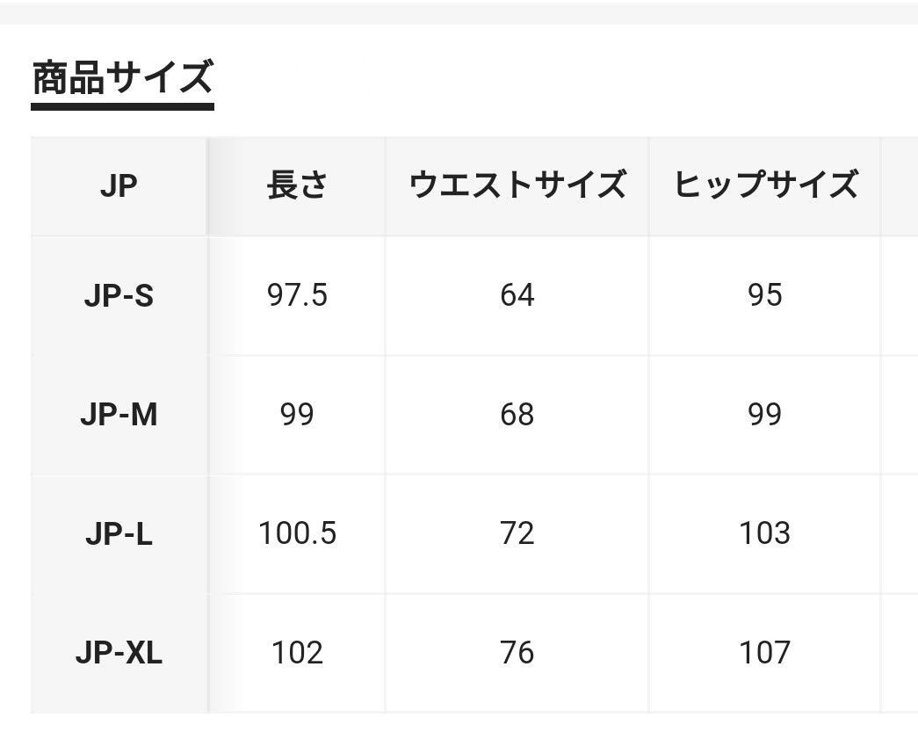
Task: Click the 100.5 length value
Action: tap(297, 533)
